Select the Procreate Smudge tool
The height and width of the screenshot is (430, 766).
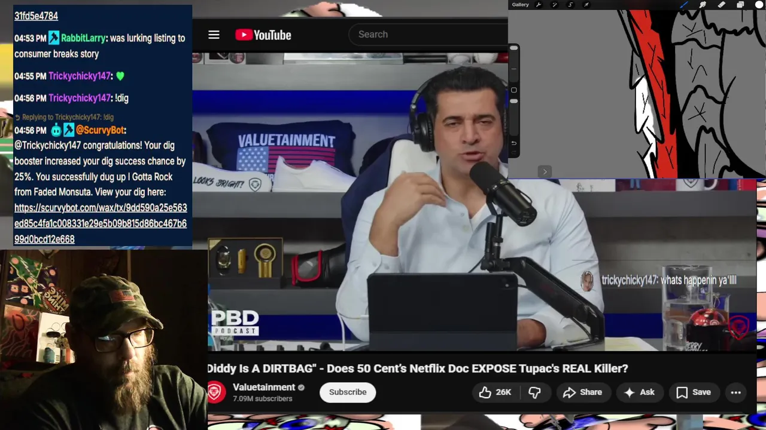pos(703,5)
